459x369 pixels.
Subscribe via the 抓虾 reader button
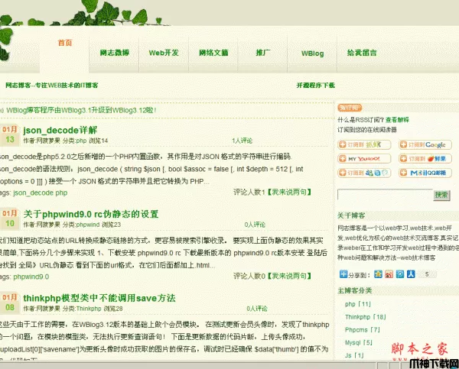364,144
